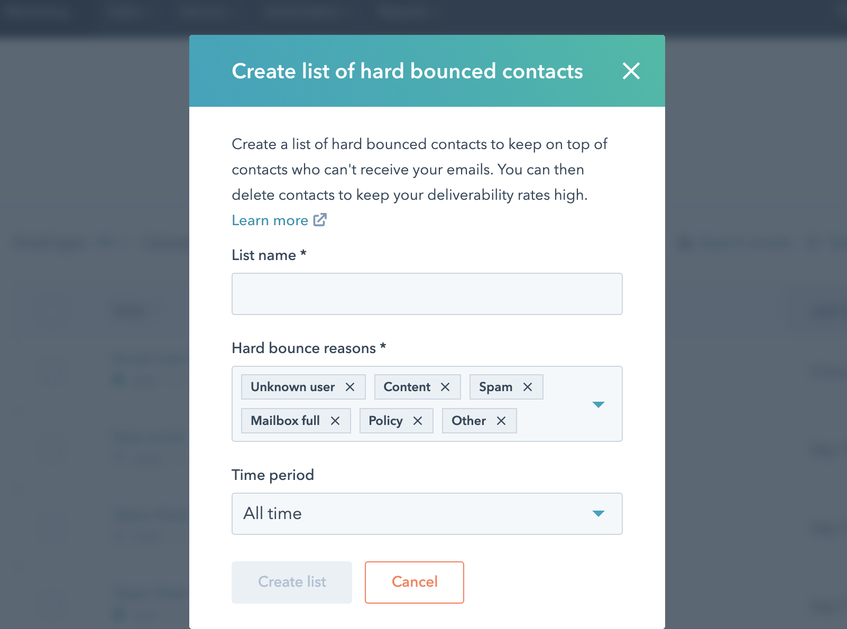Click the List name field label
Screen dimensions: 847x629
[x=264, y=255]
